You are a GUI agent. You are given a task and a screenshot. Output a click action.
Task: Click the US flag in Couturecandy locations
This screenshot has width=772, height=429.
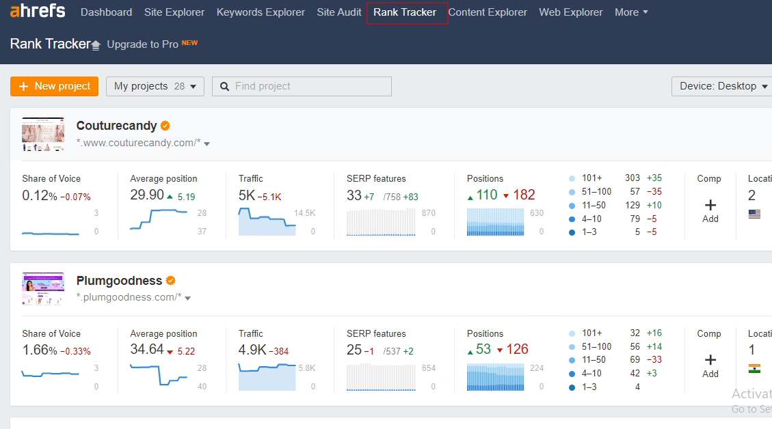click(x=754, y=214)
